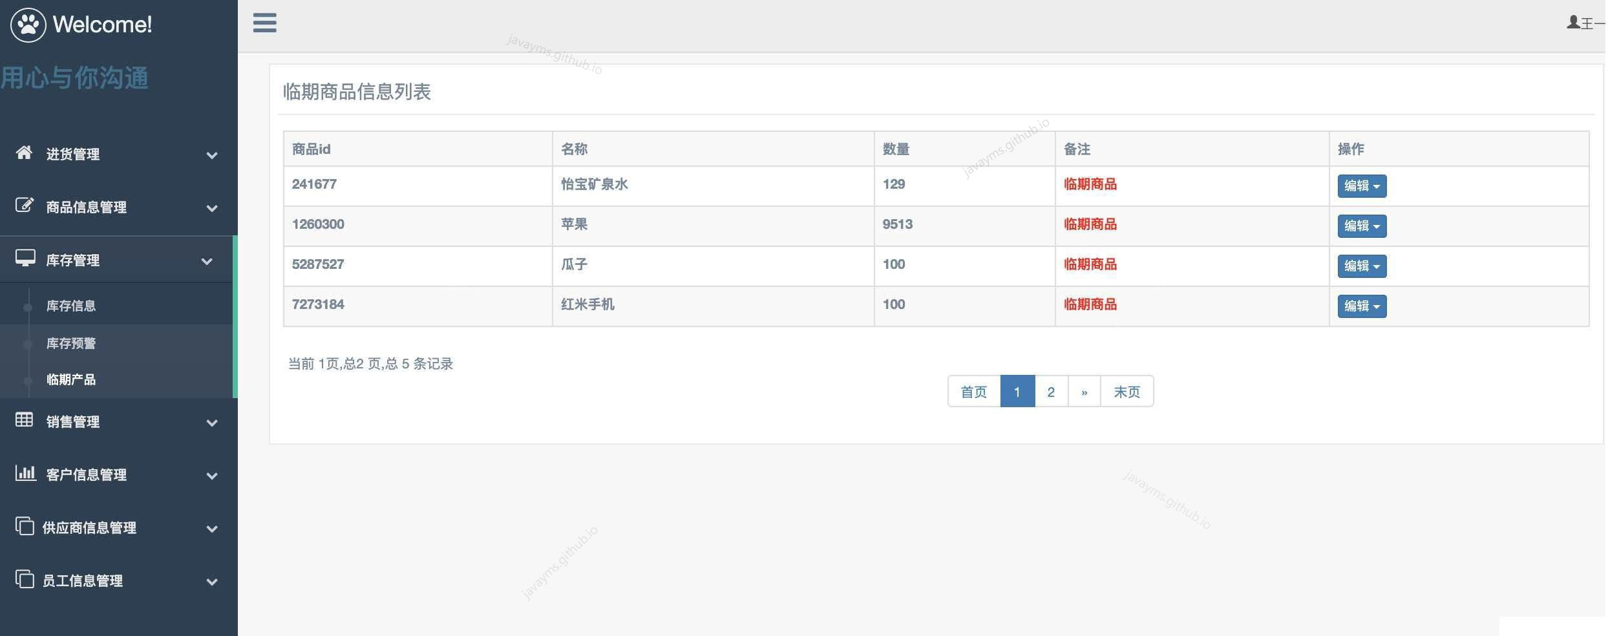Open 编辑 dropdown for 怡宝矿泉水
Screen dimensions: 1608x636
point(1362,186)
